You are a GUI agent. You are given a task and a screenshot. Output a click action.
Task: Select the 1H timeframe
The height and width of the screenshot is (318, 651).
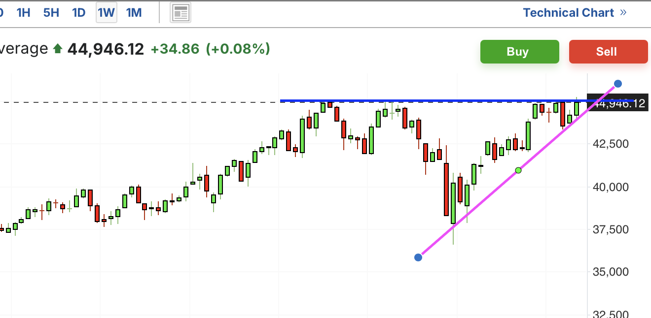[x=23, y=13]
